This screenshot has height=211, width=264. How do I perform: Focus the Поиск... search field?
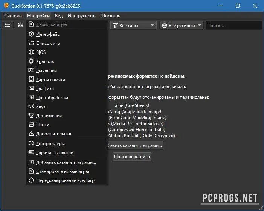(x=234, y=25)
